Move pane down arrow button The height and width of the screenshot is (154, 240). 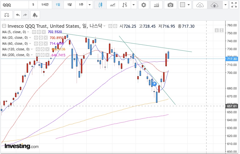(x=216, y=30)
